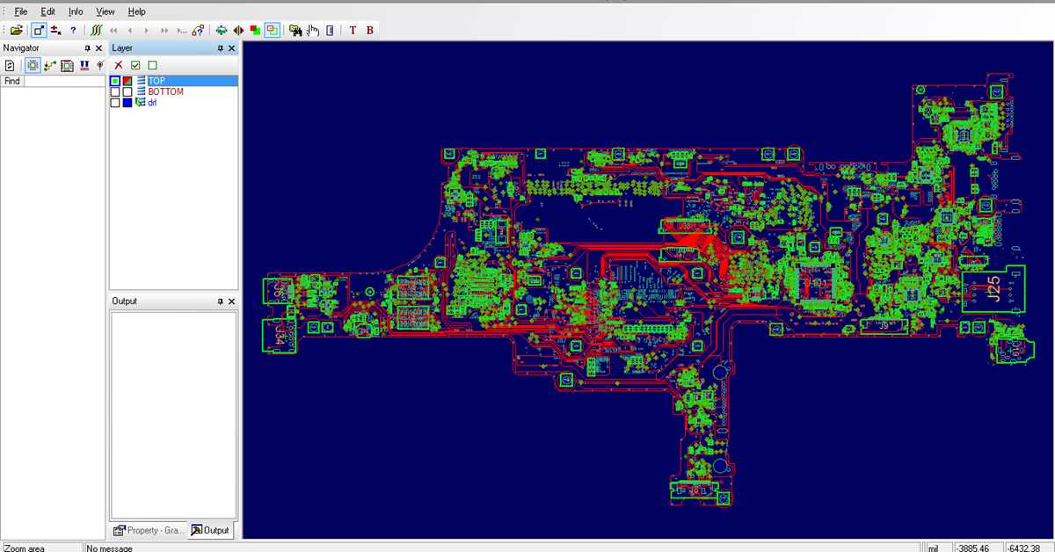Viewport: 1055px width, 552px height.
Task: Open the Edit menu
Action: point(47,11)
